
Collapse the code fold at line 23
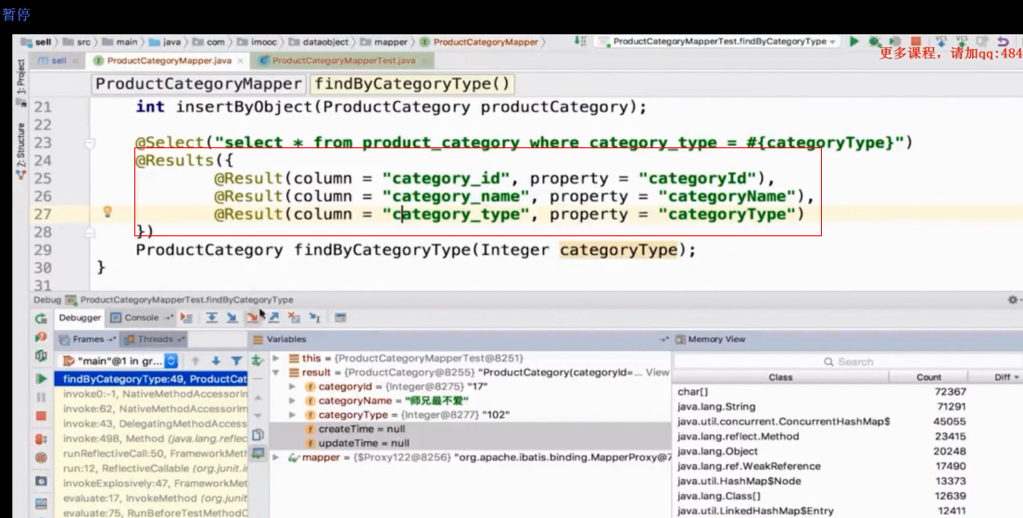tap(90, 143)
